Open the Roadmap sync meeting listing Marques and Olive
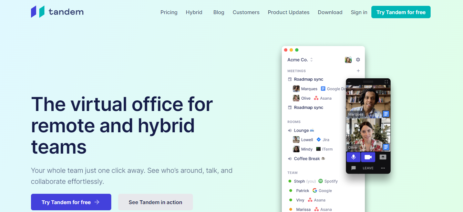The width and height of the screenshot is (463, 212). tap(309, 79)
